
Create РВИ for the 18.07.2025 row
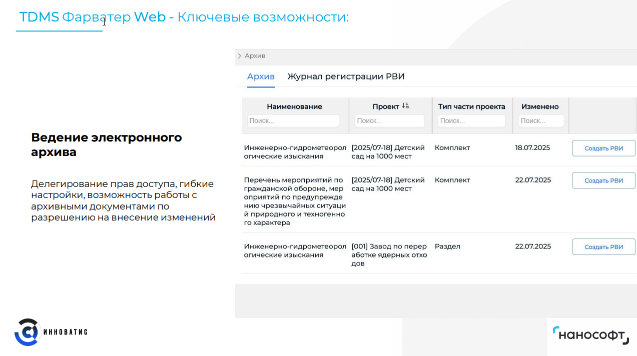click(x=604, y=148)
